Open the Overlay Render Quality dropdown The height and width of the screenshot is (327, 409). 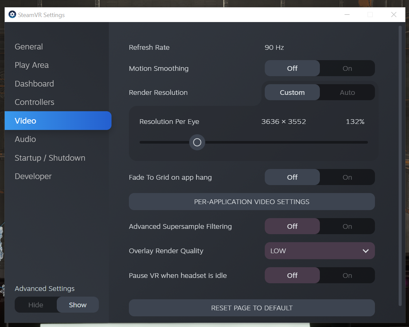(320, 251)
